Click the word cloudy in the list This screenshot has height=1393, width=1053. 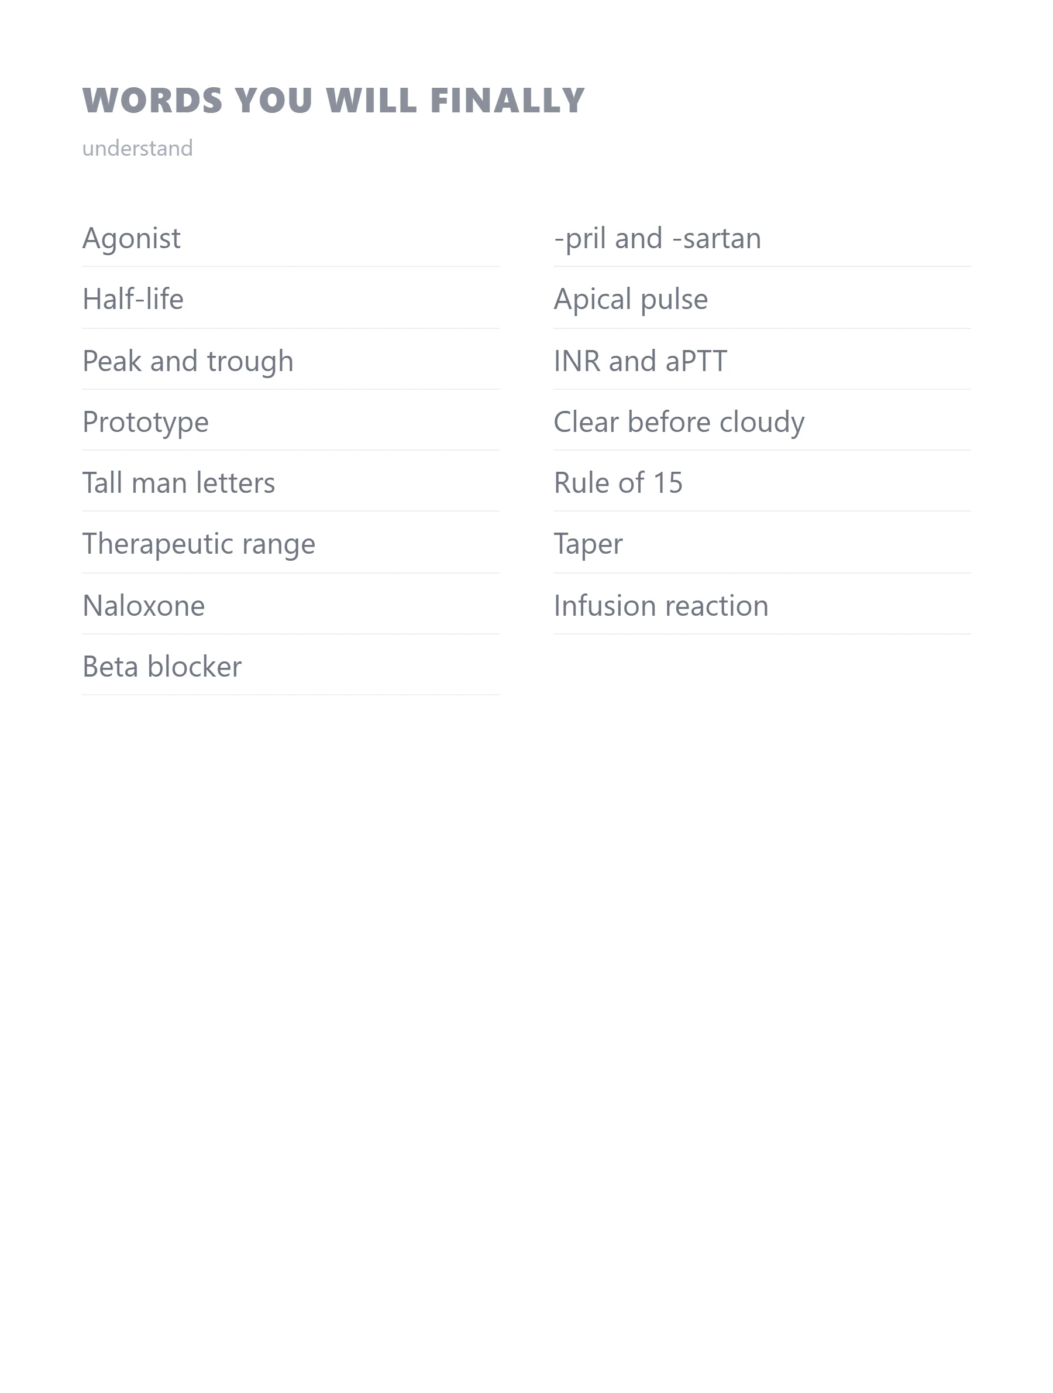pos(762,423)
